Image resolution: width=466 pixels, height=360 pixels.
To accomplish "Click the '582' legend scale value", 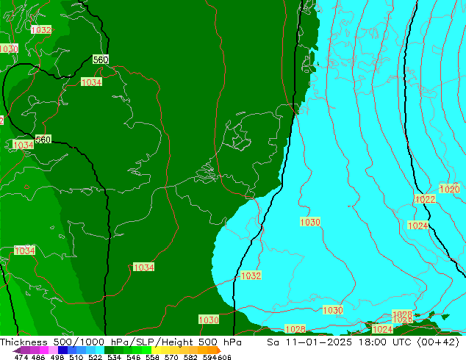I will click(x=190, y=357).
